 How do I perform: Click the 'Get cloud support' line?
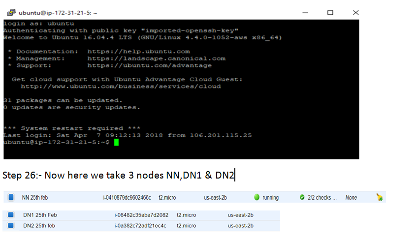click(127, 79)
